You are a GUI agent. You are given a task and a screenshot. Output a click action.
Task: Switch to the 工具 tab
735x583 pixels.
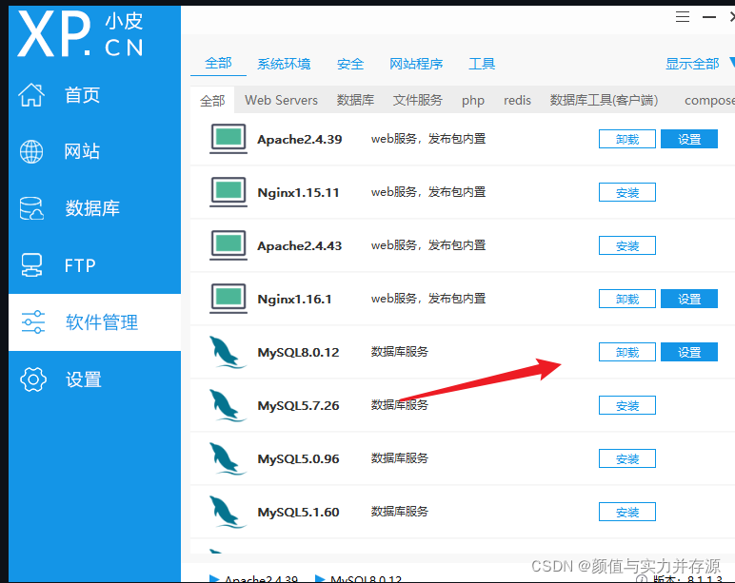(x=482, y=64)
